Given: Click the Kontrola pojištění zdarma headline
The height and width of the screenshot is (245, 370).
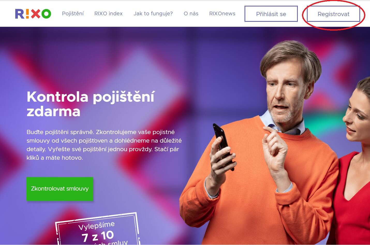Looking at the screenshot, I should pos(91,104).
